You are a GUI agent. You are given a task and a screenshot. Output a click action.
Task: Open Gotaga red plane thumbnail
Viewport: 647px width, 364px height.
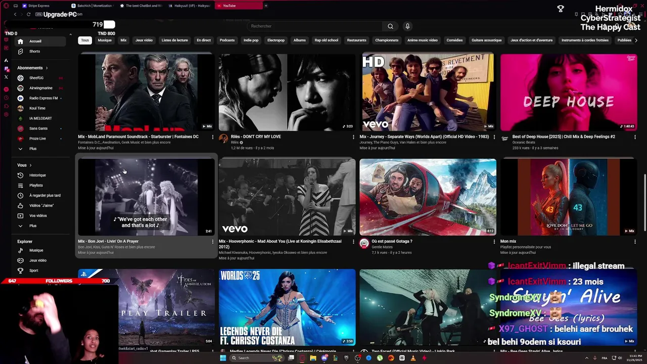(428, 197)
